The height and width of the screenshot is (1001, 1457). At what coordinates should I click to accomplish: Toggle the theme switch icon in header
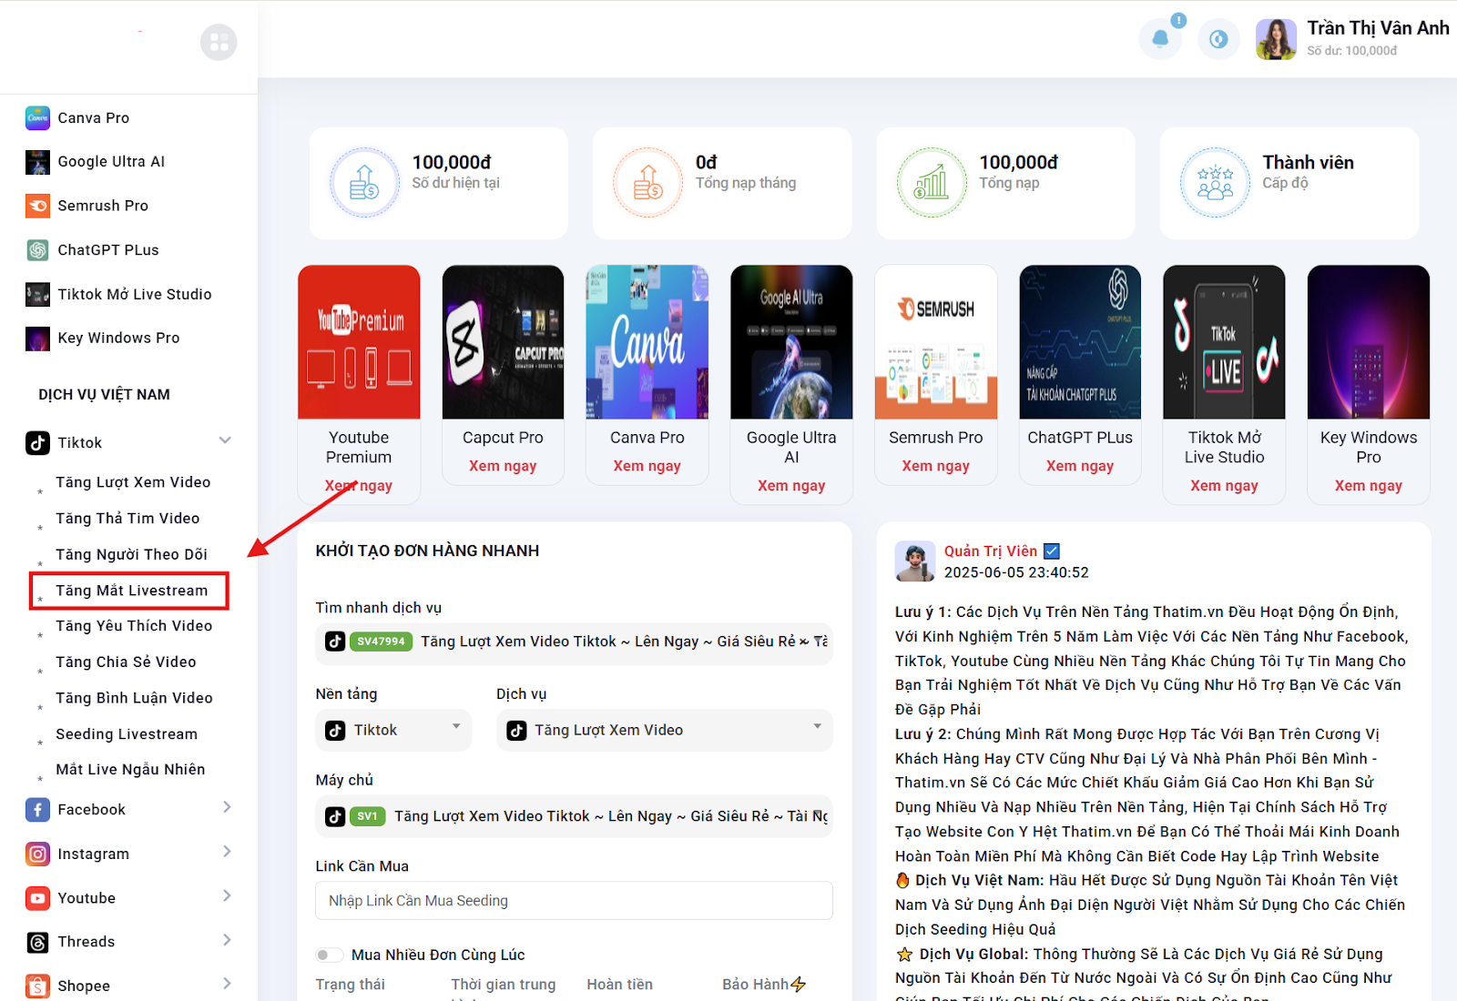point(1218,39)
